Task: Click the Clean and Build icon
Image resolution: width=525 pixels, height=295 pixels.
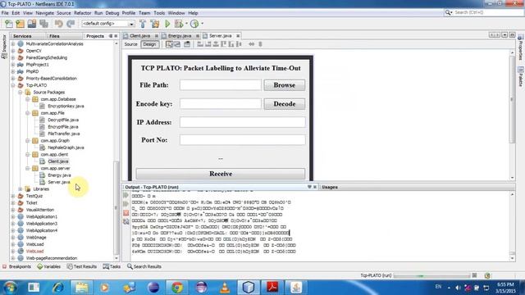Action: click(155, 24)
